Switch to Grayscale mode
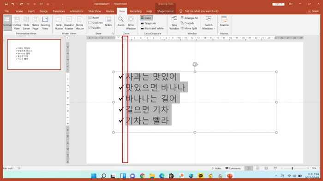 pyautogui.click(x=148, y=23)
